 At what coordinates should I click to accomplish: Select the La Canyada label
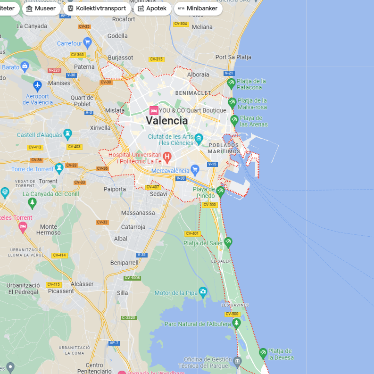tap(32, 26)
